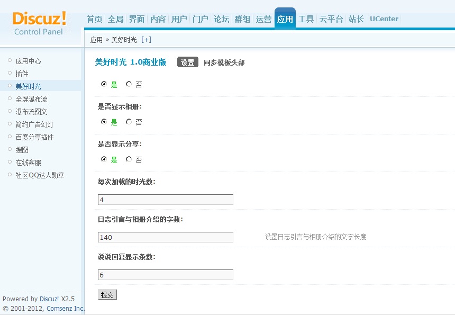Select 社区QQ达人勋章 in the sidebar
Viewport: 455px width, 315px height.
click(x=40, y=175)
